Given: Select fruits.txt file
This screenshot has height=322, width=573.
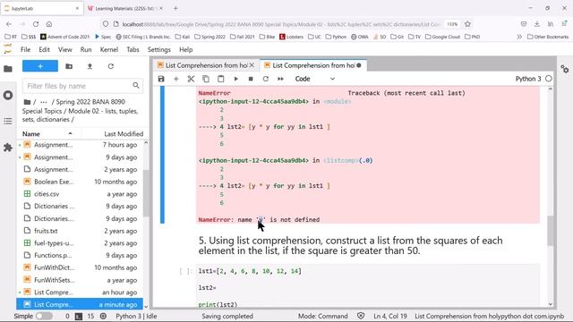Looking at the screenshot, I should coord(80,231).
